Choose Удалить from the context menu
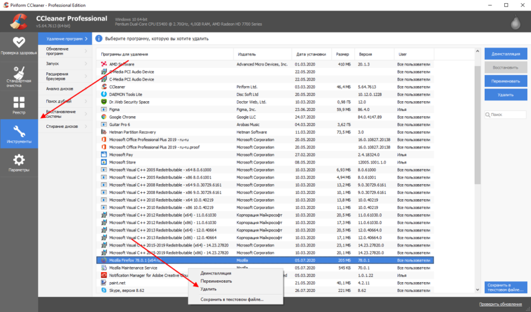 [x=209, y=289]
